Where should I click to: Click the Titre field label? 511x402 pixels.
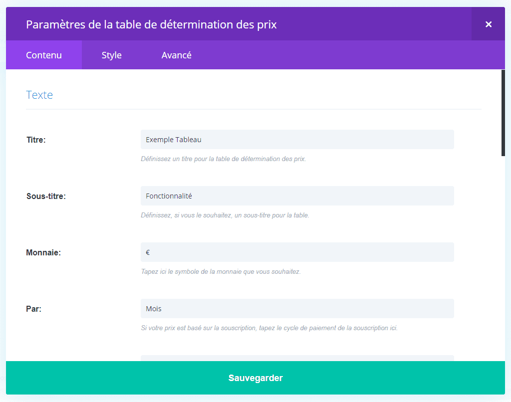pos(36,140)
